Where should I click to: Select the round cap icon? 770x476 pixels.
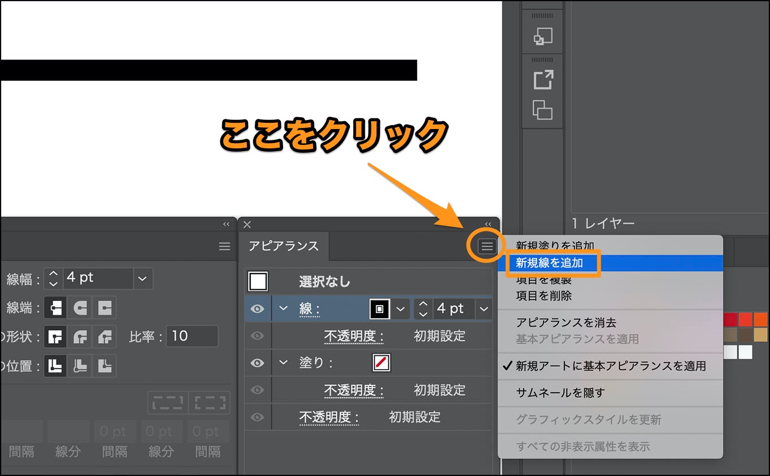pos(80,308)
